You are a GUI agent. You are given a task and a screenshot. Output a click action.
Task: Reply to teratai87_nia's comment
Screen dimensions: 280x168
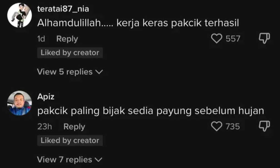67,39
